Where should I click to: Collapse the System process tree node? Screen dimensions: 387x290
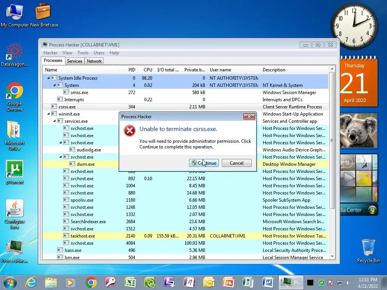pos(54,85)
